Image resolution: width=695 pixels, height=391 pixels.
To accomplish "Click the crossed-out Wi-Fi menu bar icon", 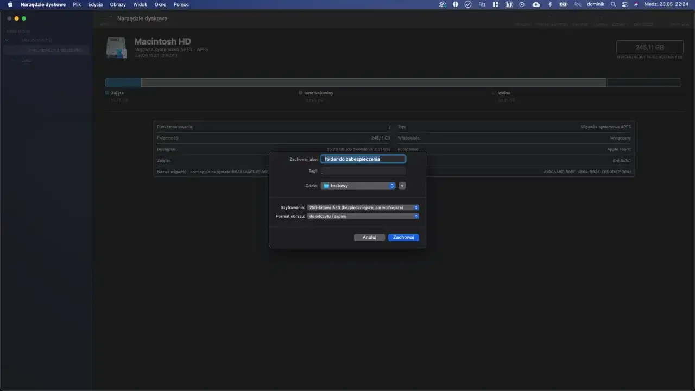I will pos(577,4).
